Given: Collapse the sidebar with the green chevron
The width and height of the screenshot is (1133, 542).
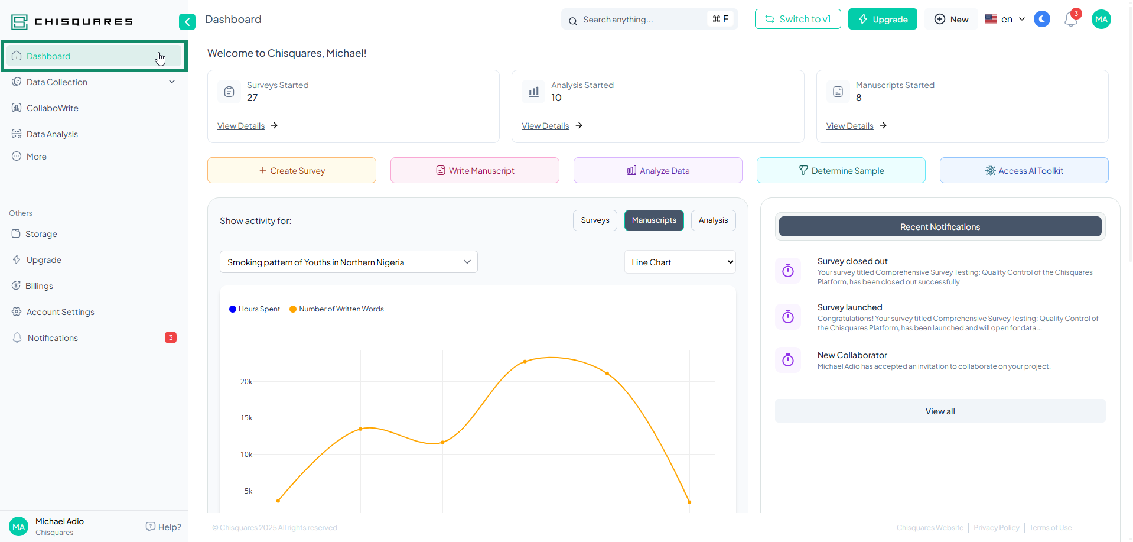Looking at the screenshot, I should (x=187, y=22).
